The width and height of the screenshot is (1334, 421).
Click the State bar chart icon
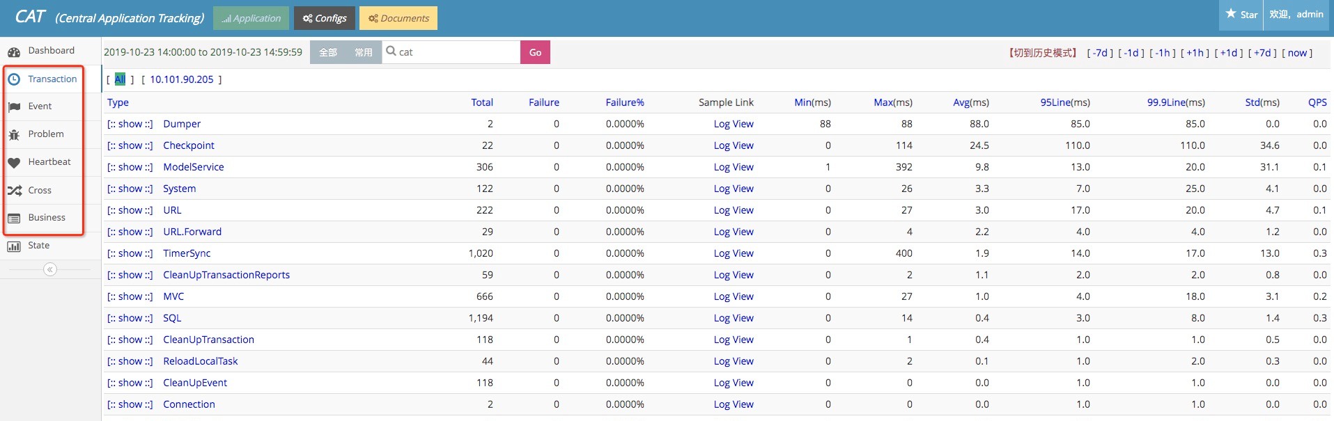[14, 246]
